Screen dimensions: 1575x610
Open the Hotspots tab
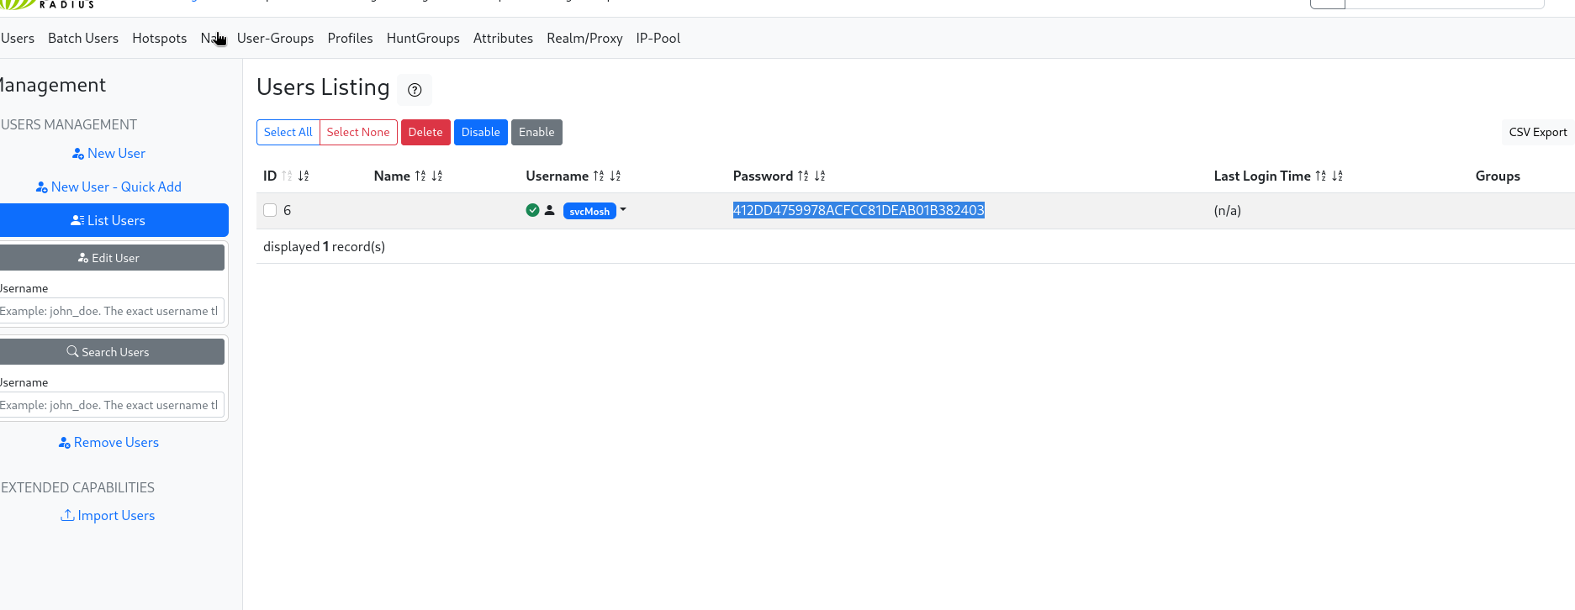(159, 39)
